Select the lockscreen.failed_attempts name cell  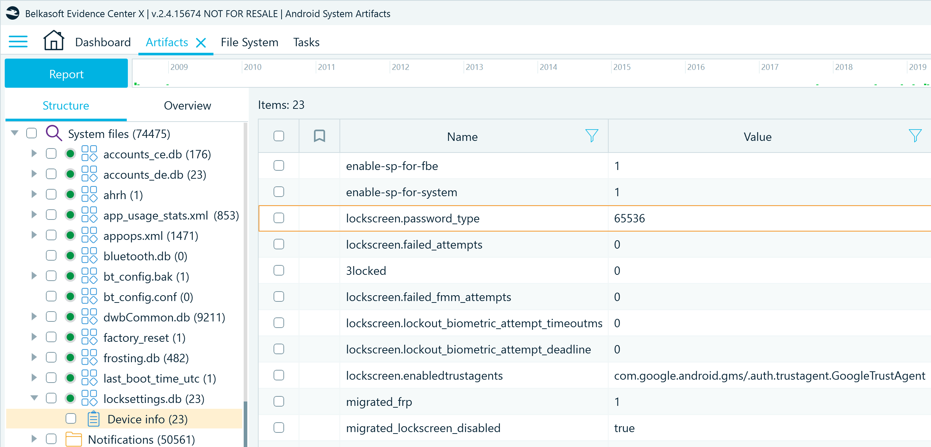[474, 245]
